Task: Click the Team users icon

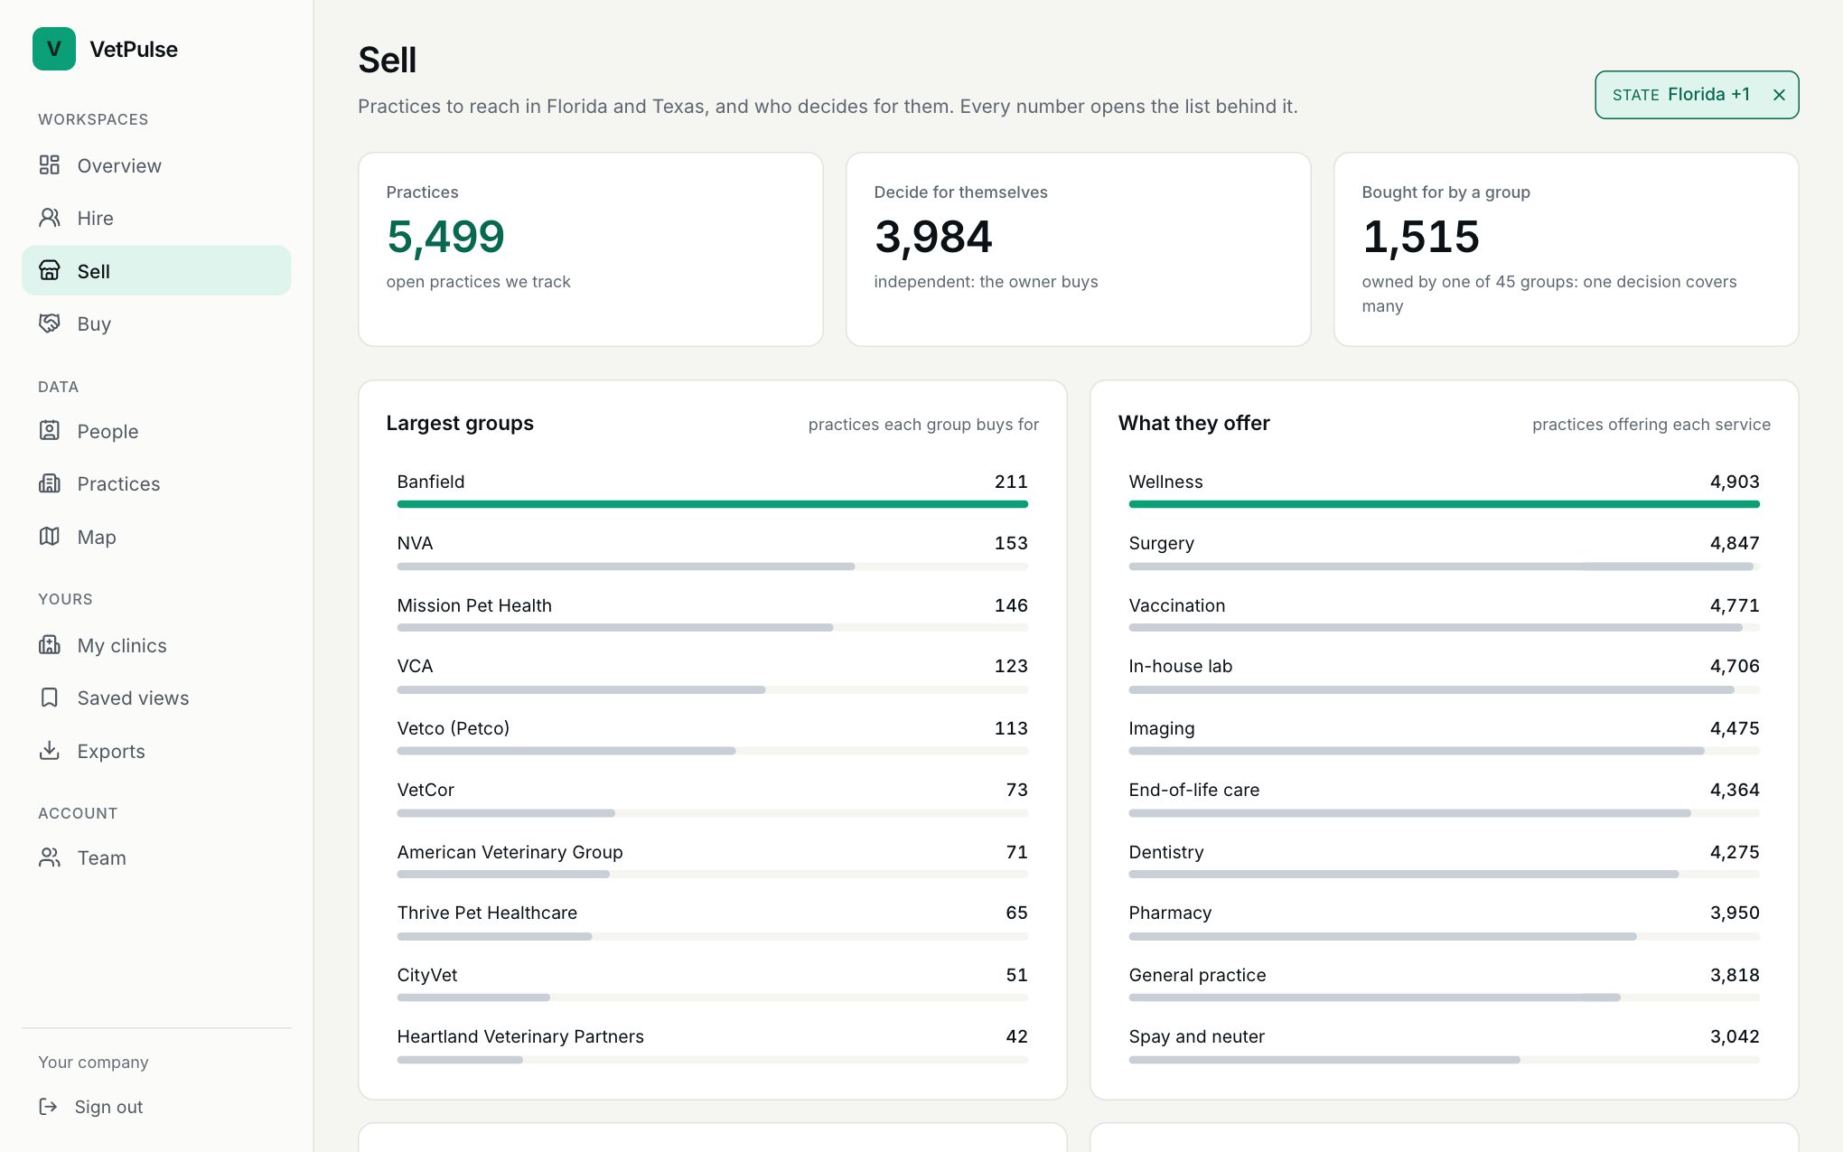Action: [50, 857]
